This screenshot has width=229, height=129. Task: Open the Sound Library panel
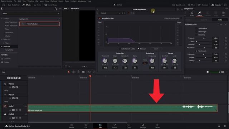51,5
